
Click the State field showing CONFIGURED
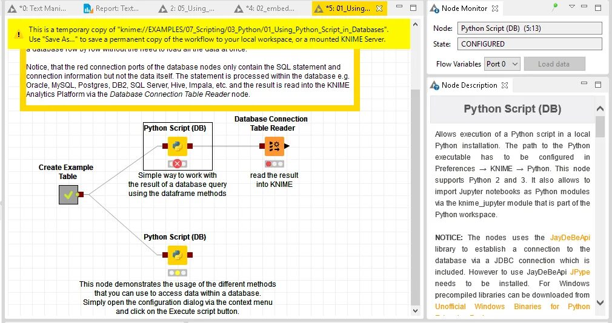[530, 44]
